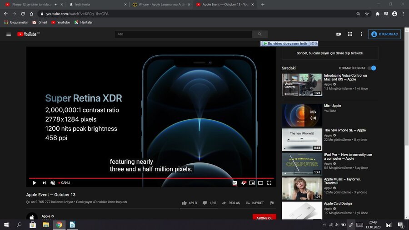Play the Apple Event video
Image resolution: width=409 pixels, height=230 pixels.
coord(35,183)
